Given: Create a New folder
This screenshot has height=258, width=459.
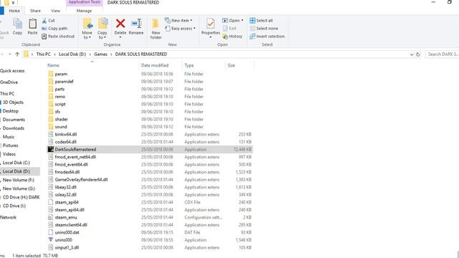Looking at the screenshot, I should (156, 29).
